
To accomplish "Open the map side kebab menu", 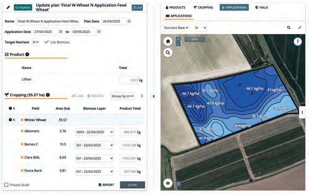I will pos(302,113).
